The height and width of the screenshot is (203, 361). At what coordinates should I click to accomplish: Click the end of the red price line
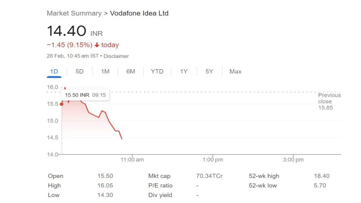pyautogui.click(x=122, y=139)
